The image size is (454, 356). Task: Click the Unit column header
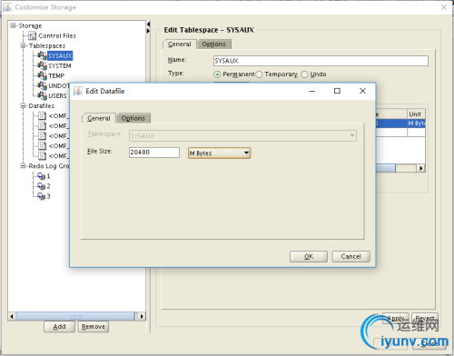tap(416, 114)
